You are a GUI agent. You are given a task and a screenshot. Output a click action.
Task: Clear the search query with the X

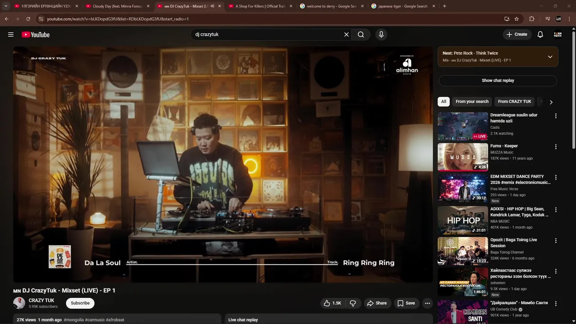[x=346, y=35]
